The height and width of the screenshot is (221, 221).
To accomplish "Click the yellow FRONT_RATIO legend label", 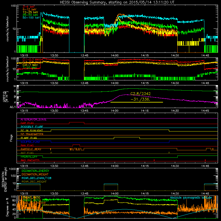I will [31, 198].
